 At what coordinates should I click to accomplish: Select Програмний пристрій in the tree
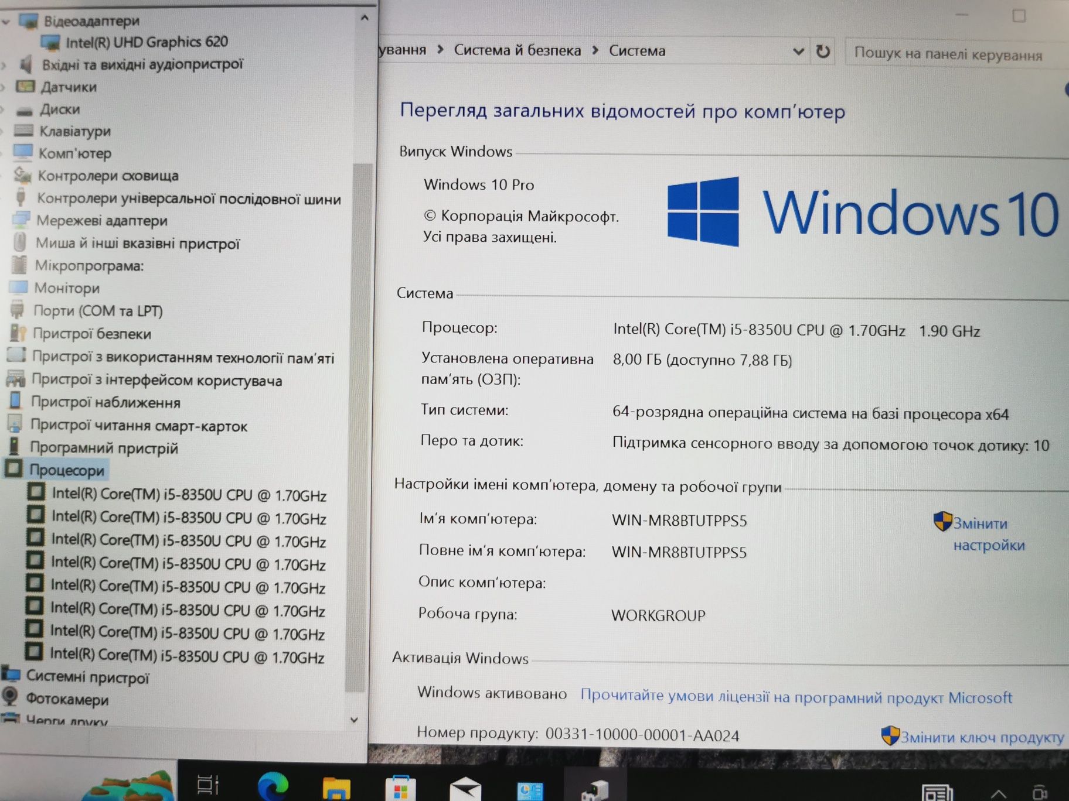coord(104,448)
